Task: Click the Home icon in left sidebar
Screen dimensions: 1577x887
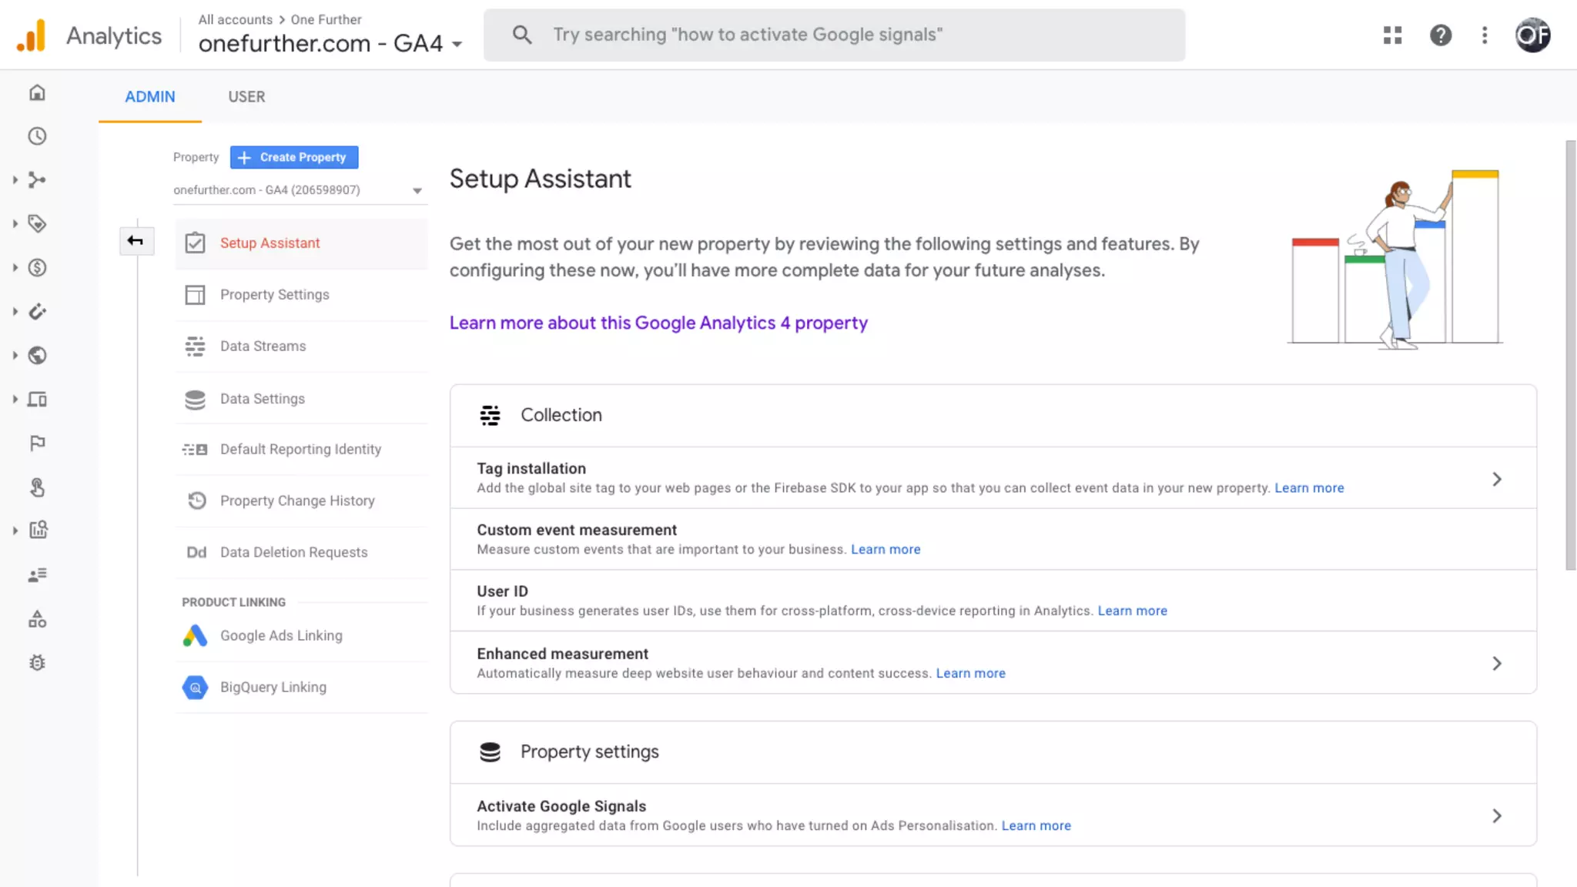Action: pos(37,93)
